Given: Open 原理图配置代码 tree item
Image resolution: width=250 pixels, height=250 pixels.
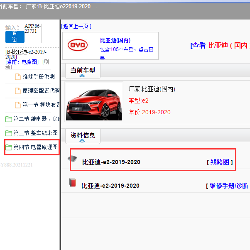Looking at the screenshot, I should [x=41, y=91].
